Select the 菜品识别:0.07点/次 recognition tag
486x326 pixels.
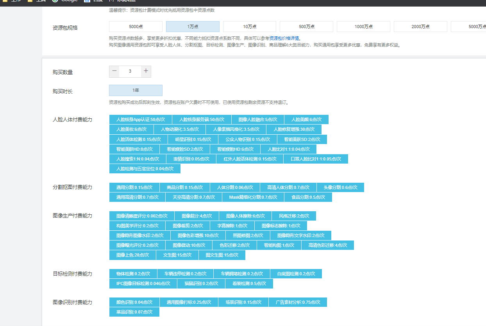point(134,312)
